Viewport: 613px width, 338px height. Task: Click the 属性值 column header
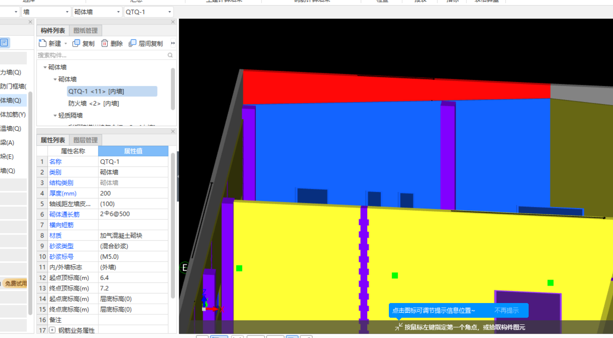[133, 151]
